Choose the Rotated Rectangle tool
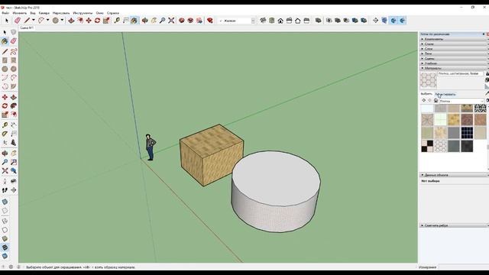This screenshot has width=489, height=275. tap(14, 60)
